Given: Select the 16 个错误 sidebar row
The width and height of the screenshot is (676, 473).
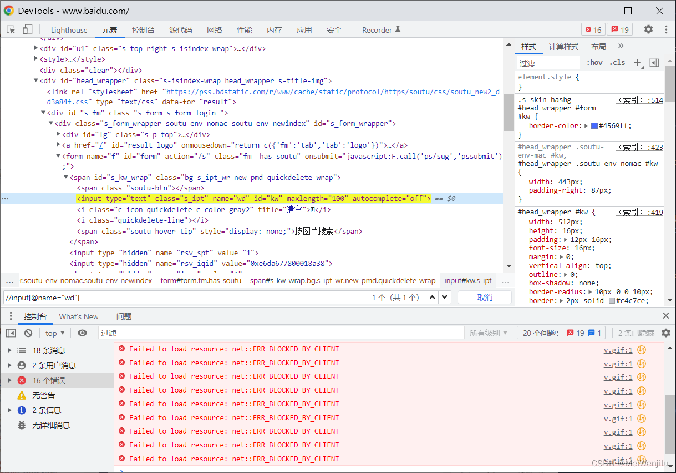Looking at the screenshot, I should [57, 380].
